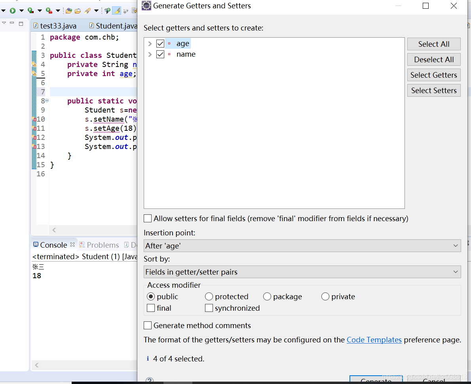Click the warning marker on line 4

[34, 64]
